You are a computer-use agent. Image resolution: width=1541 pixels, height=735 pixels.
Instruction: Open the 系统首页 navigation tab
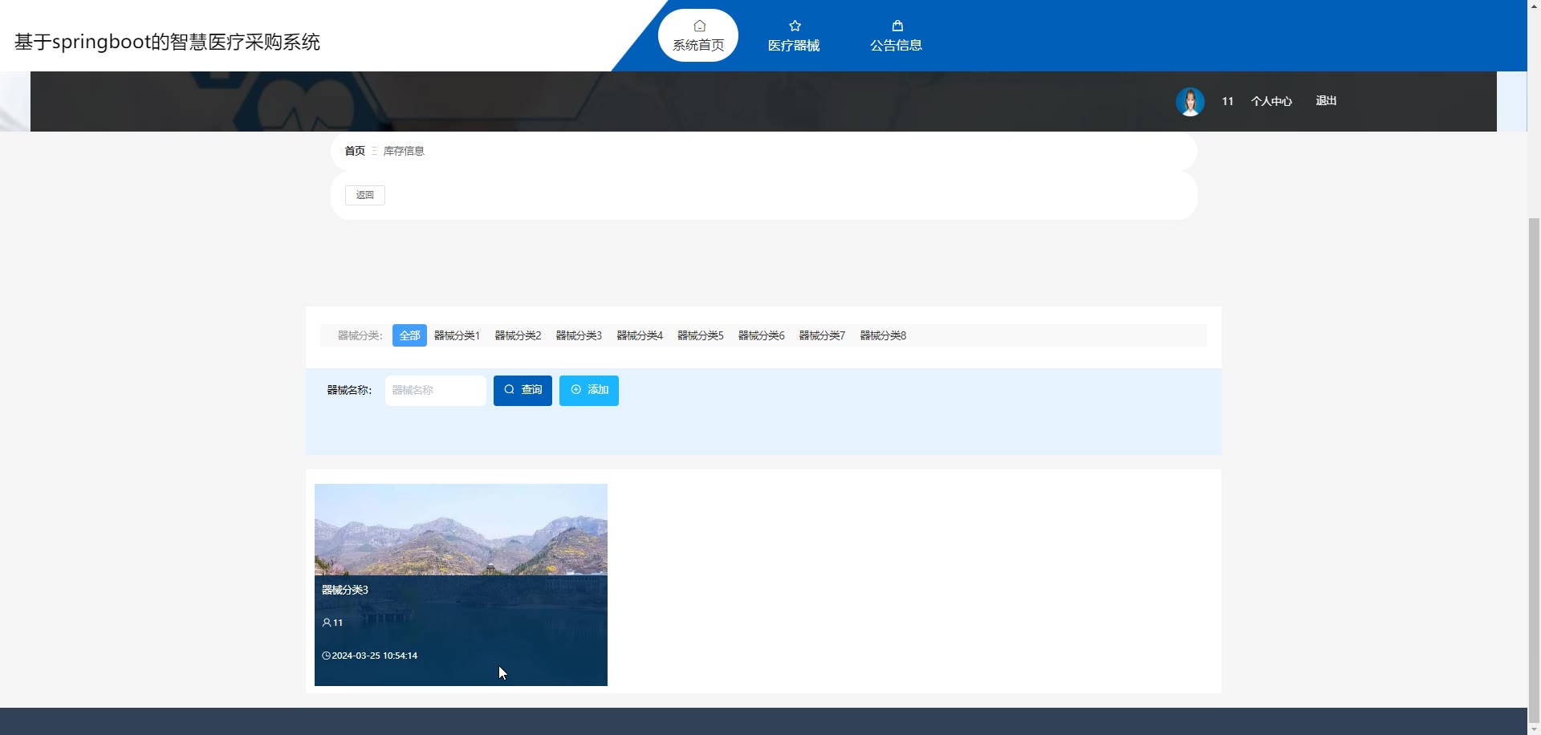pyautogui.click(x=698, y=35)
